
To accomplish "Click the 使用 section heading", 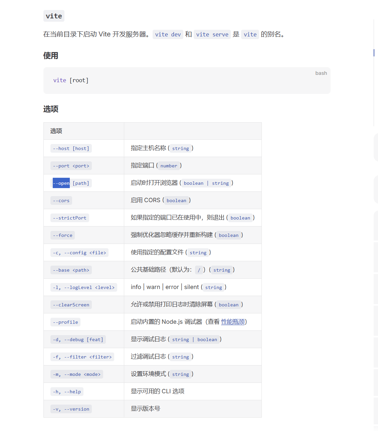I will (51, 55).
